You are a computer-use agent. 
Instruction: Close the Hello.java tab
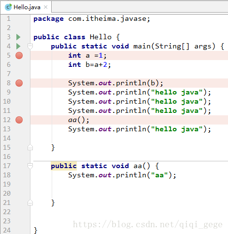tap(46, 7)
